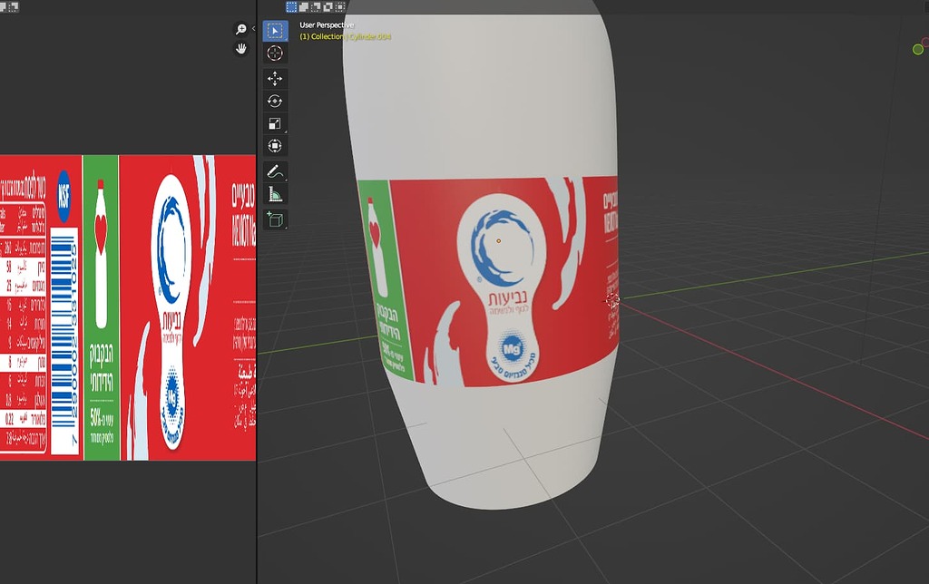
Task: Click the pan hand icon in the image editor
Action: 240,49
